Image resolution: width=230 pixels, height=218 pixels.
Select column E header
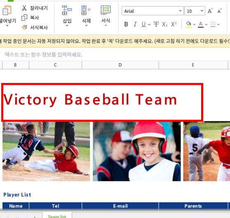pyautogui.click(x=193, y=65)
